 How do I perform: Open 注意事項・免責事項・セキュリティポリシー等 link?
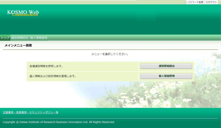(x=31, y=112)
